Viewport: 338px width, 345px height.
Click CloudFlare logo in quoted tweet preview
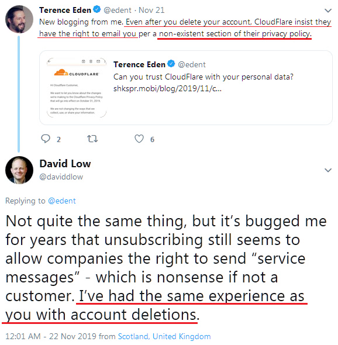coord(77,73)
